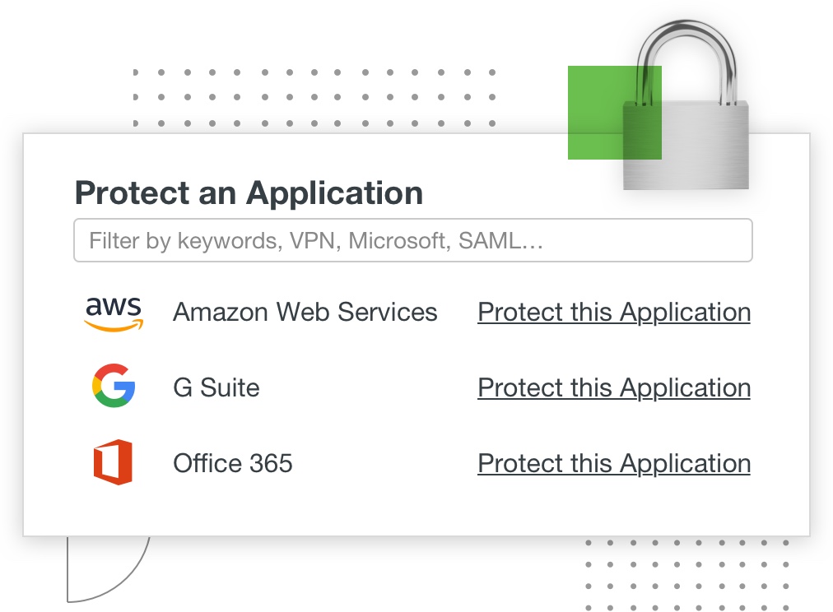Select the Office 365 name label

(233, 464)
